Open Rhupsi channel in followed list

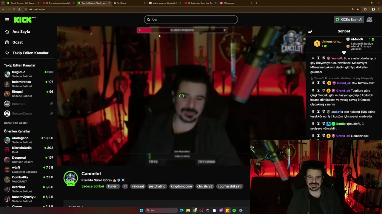tap(29, 94)
